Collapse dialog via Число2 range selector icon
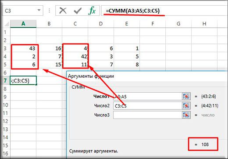Screen dimensions: 228x159 point(186,106)
